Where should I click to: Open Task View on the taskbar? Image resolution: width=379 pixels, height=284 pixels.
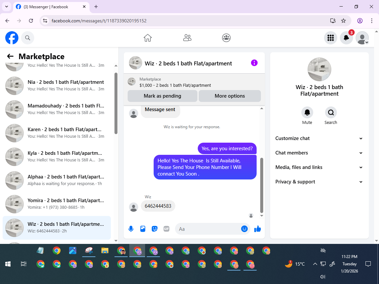pyautogui.click(x=23, y=264)
